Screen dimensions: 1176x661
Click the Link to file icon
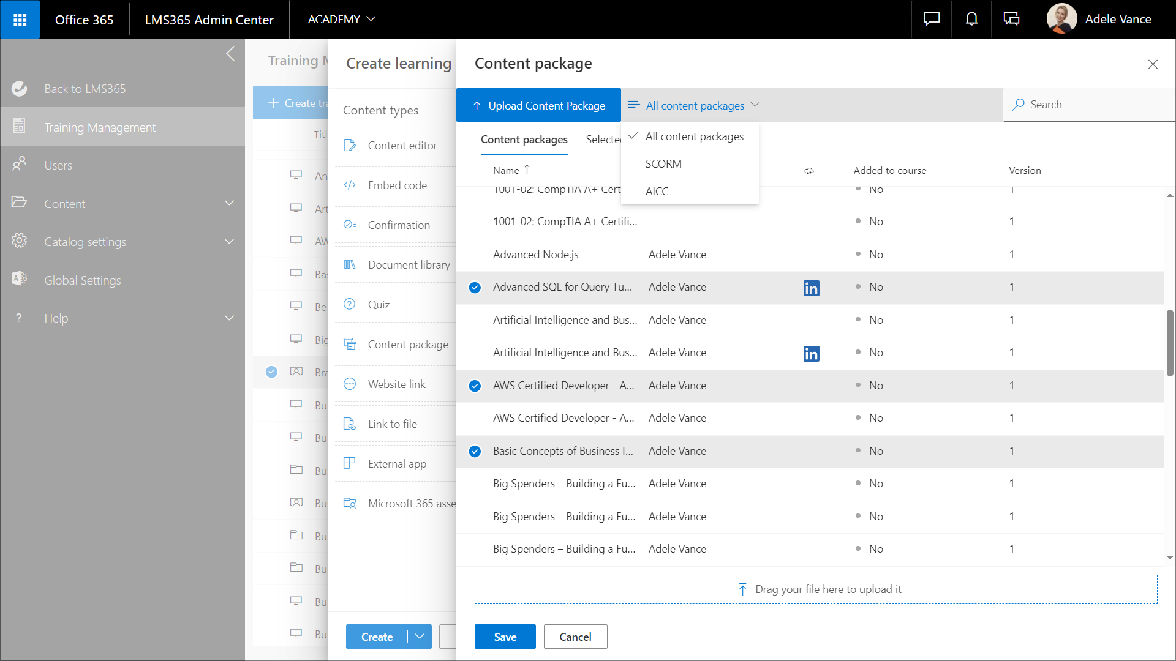[x=350, y=424]
